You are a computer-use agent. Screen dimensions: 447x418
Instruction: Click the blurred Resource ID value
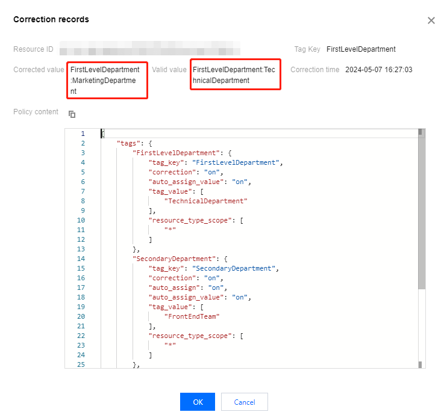coord(150,48)
